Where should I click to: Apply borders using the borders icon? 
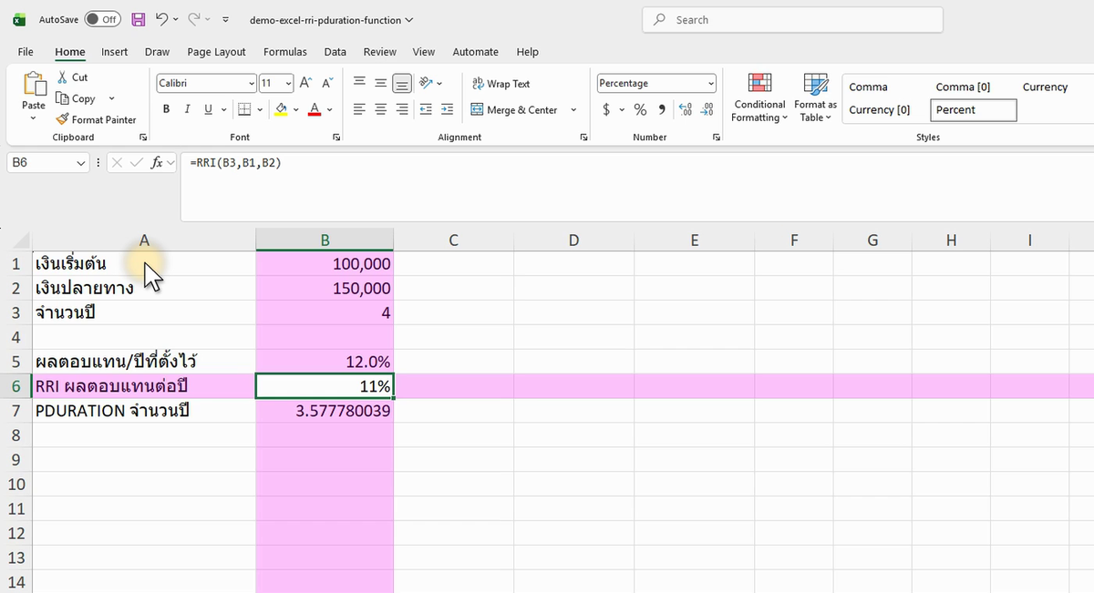tap(243, 109)
